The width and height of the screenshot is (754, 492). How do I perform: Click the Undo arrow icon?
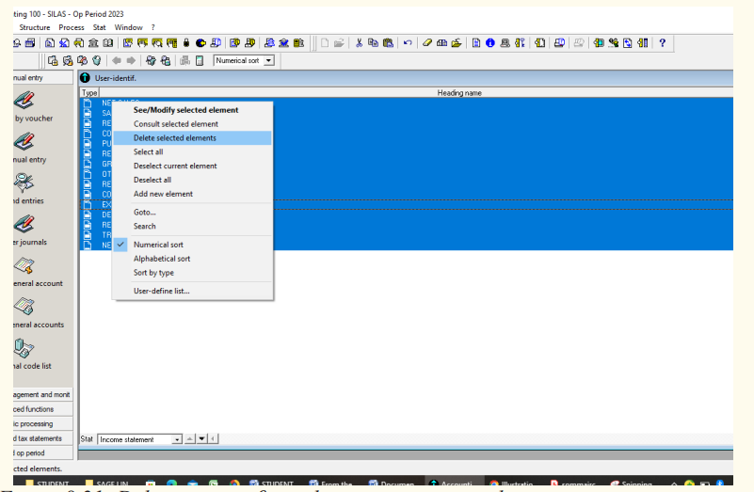(408, 42)
